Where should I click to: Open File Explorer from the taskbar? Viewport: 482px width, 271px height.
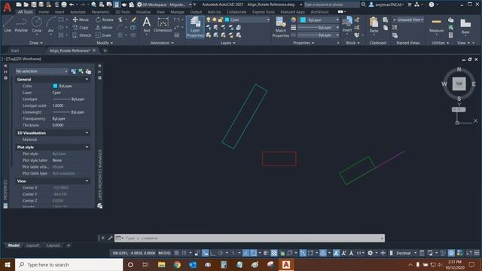pyautogui.click(x=161, y=264)
